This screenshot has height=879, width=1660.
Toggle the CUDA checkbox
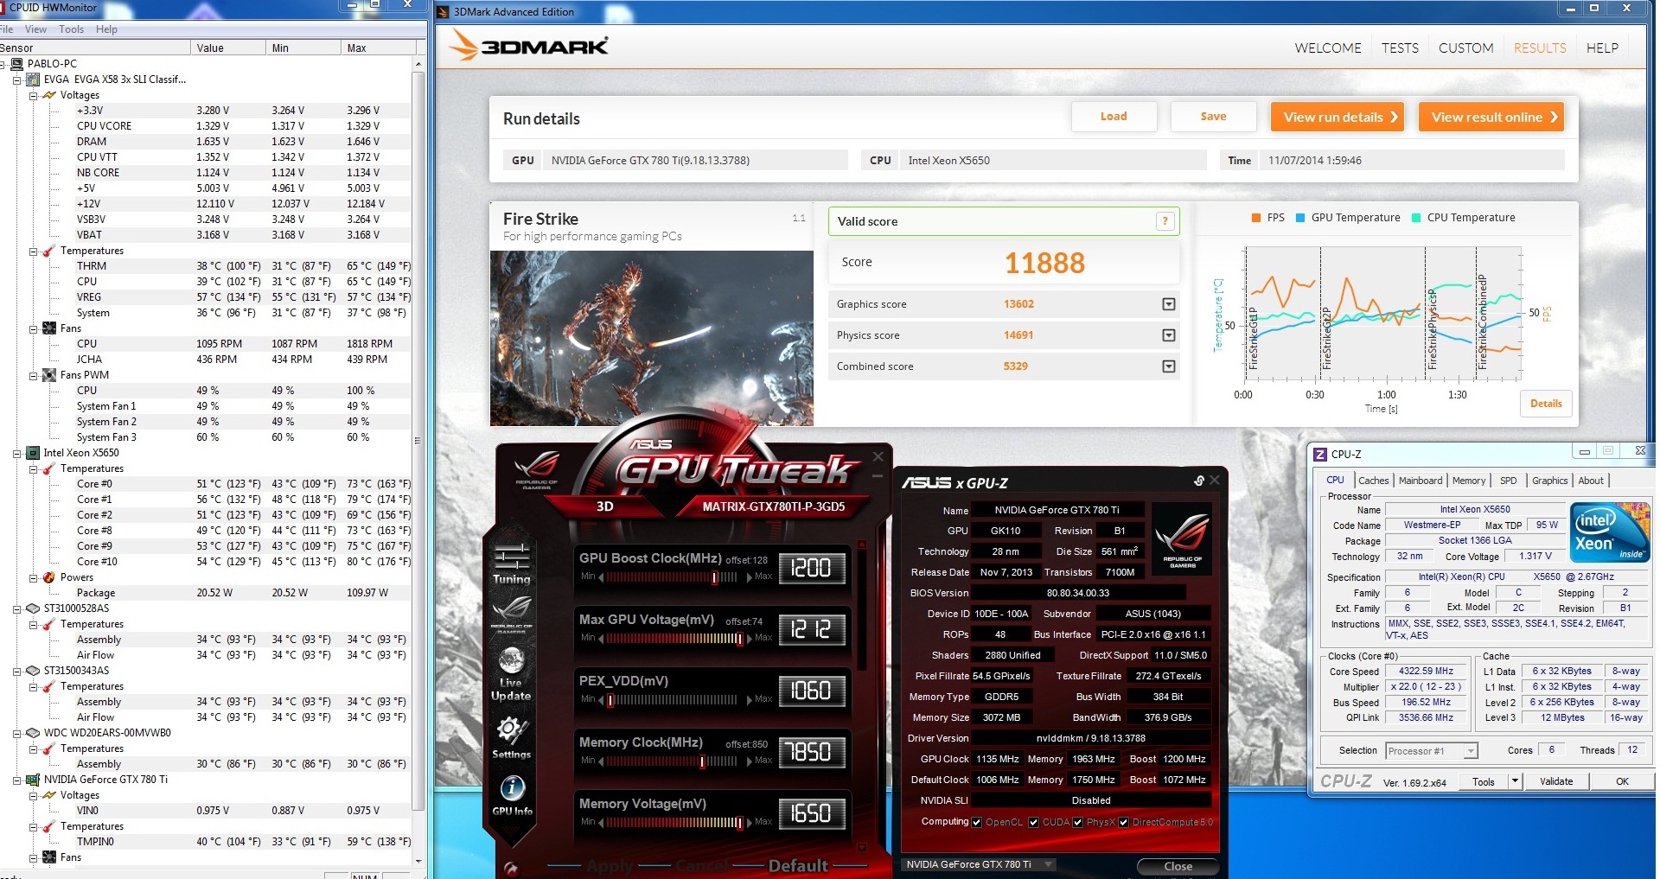1033,822
